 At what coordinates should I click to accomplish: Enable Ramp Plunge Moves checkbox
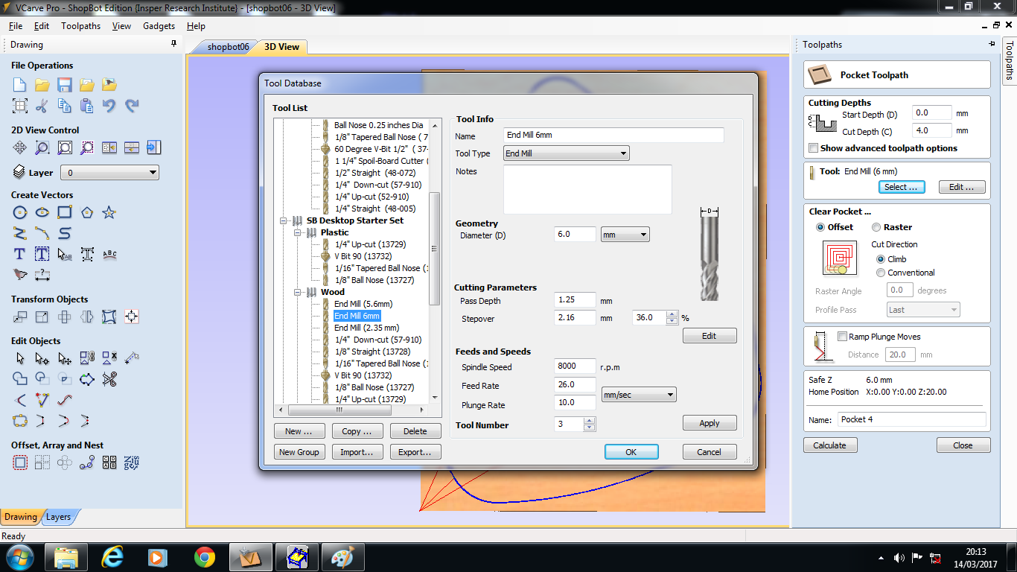(x=843, y=337)
